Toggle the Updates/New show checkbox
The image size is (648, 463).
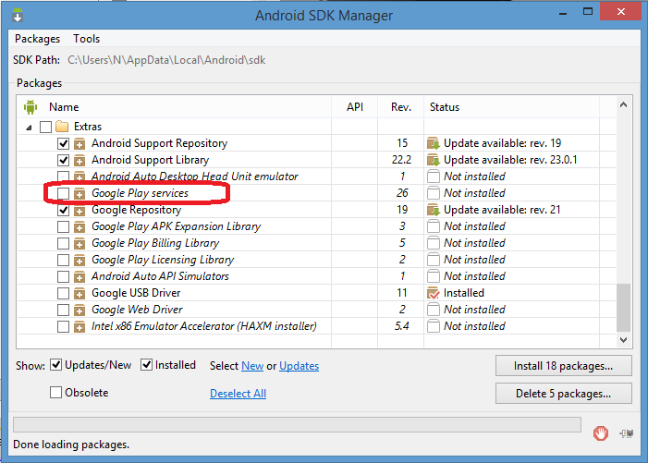click(55, 365)
